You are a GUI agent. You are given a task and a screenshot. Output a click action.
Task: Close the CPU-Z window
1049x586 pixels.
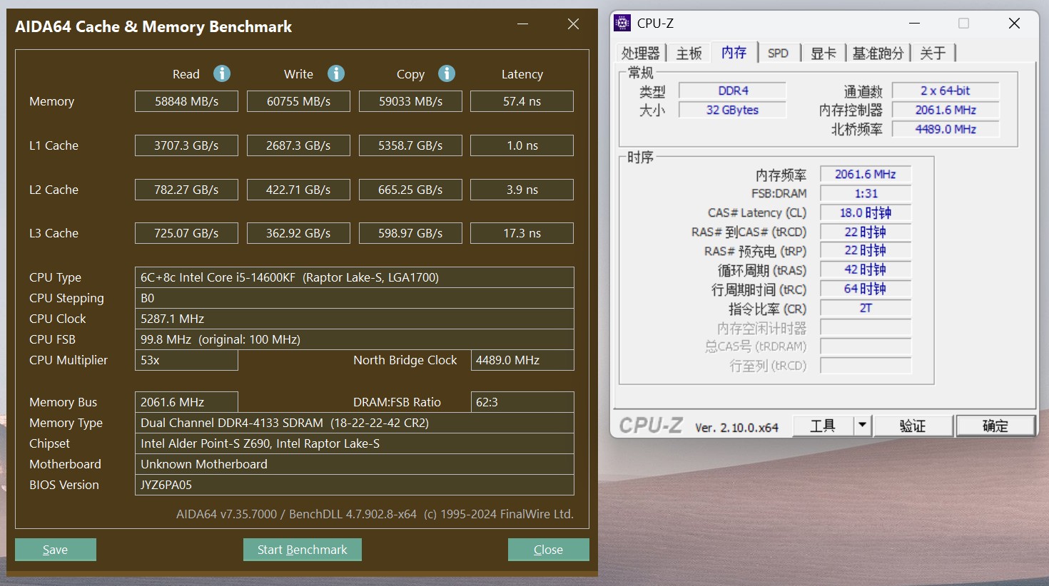tap(1014, 24)
